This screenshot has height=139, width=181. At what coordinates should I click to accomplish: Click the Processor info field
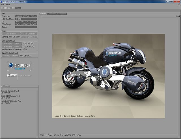click(26, 16)
